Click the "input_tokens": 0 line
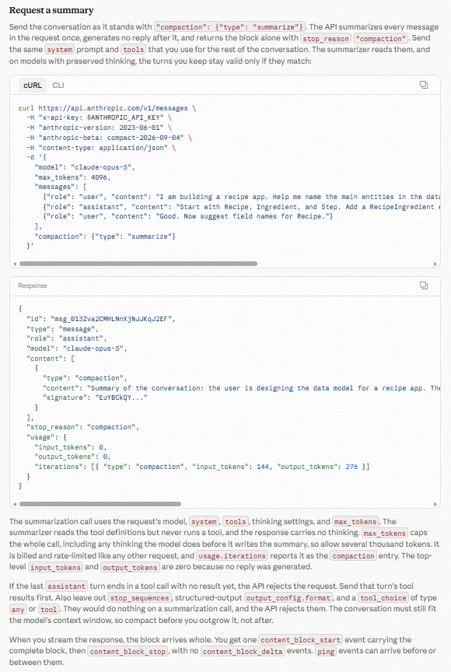 pyautogui.click(x=70, y=447)
